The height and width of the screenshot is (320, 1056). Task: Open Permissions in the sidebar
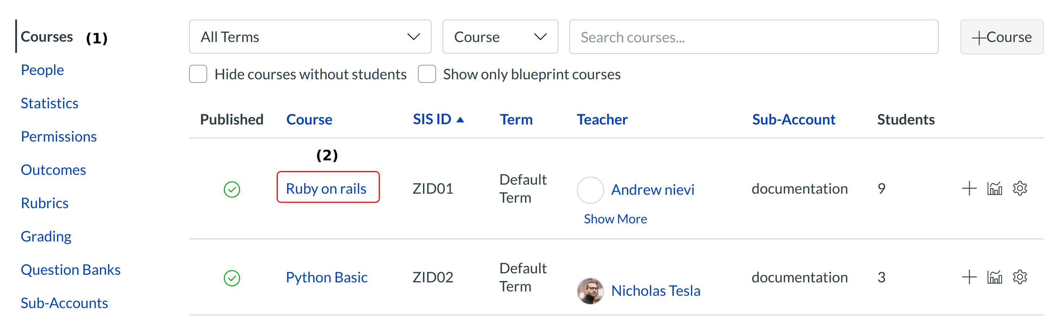coord(59,136)
